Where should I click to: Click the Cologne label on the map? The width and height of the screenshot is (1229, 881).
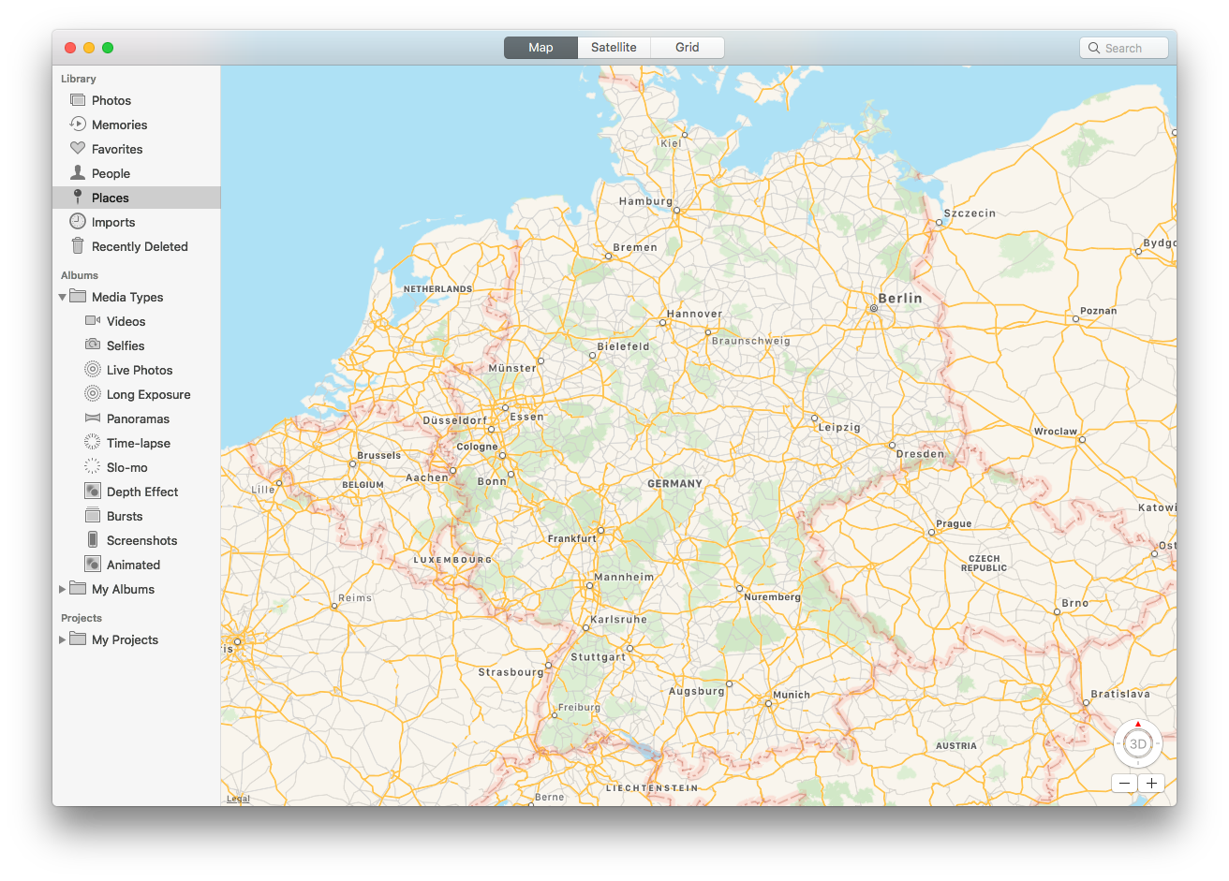click(x=477, y=448)
